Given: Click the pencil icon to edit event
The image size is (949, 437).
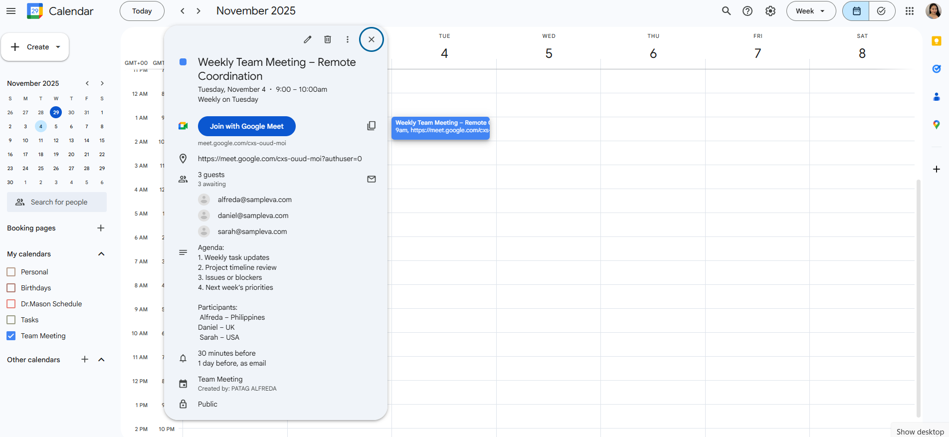Looking at the screenshot, I should pyautogui.click(x=308, y=39).
